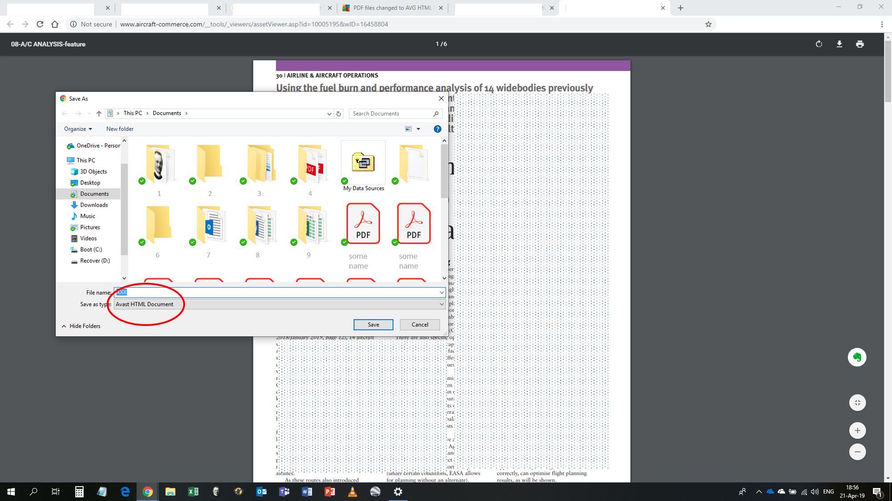This screenshot has height=501, width=892.
Task: Bookmark the current page with the star
Action: point(708,24)
